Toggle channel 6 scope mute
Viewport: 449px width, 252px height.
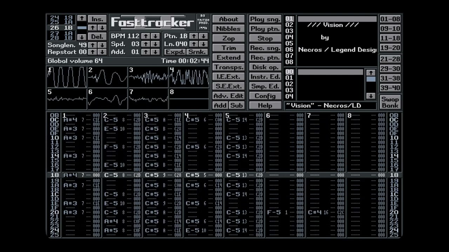tap(107, 99)
